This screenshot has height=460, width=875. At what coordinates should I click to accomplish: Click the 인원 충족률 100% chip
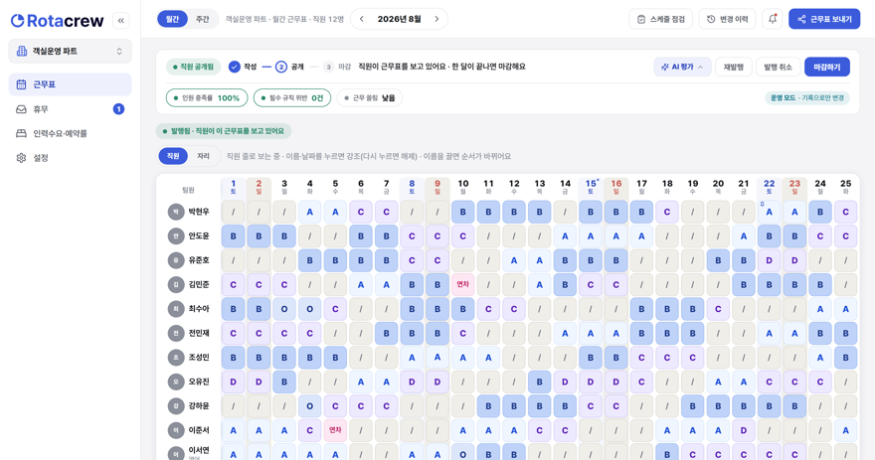click(207, 98)
